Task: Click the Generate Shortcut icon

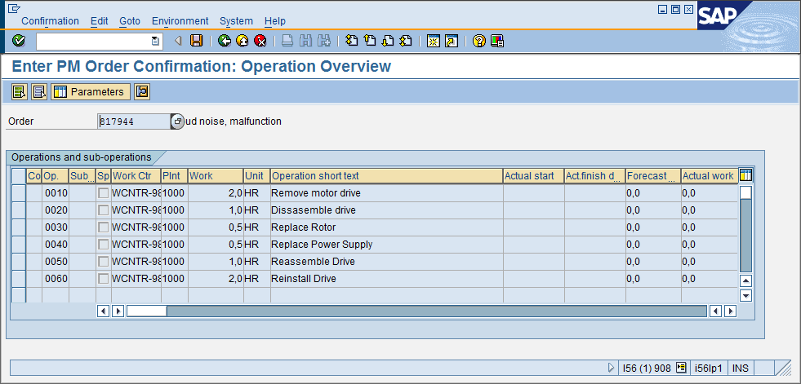Action: coord(452,41)
